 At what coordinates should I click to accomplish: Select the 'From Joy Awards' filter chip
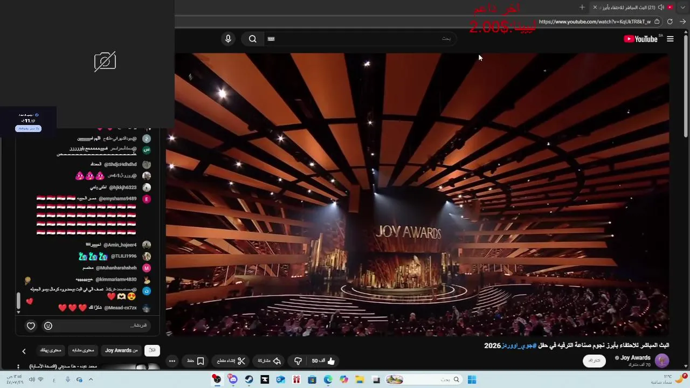(121, 350)
